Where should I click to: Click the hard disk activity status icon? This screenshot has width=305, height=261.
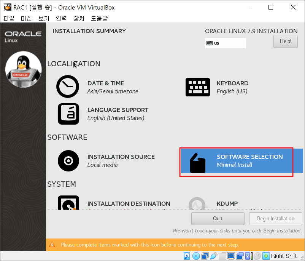187,256
